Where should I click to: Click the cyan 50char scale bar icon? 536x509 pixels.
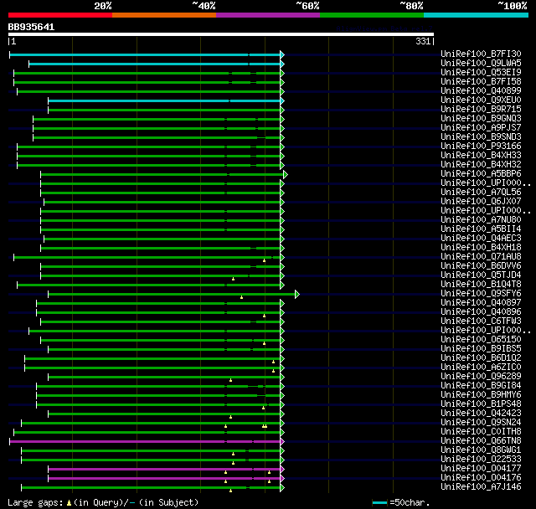click(379, 502)
